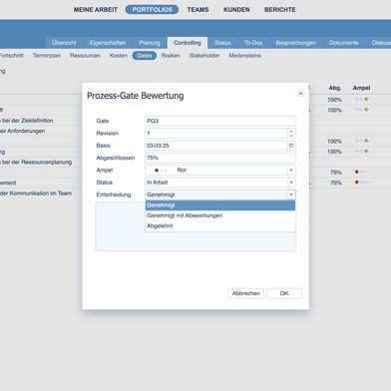Viewport: 391px width, 391px height.
Task: Select row text 'bei der Zieldefinition'
Action: pos(27,121)
